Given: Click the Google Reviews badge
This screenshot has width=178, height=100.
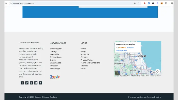Looking at the screenshot, I should pos(55,77).
